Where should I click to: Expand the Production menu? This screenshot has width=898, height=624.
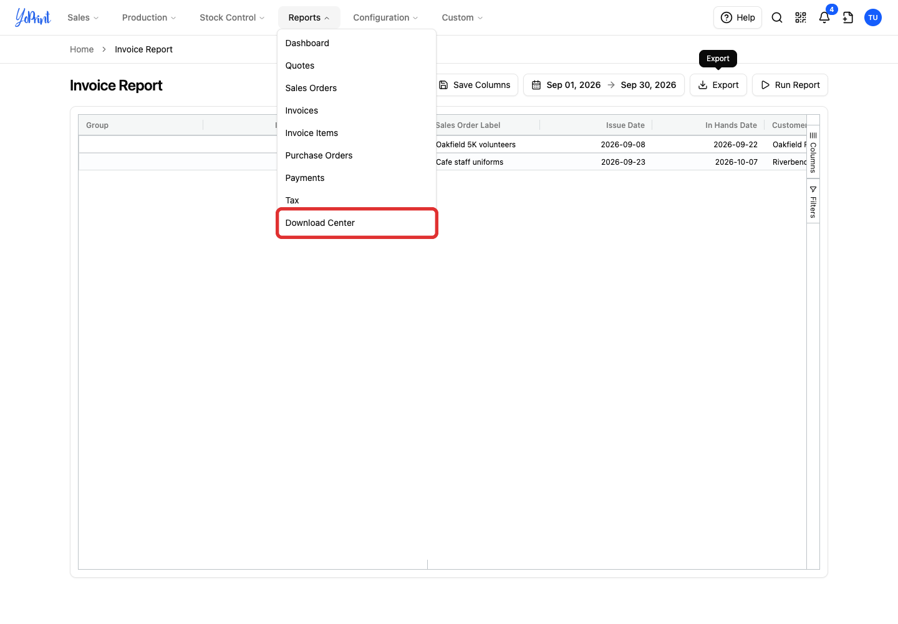point(149,17)
